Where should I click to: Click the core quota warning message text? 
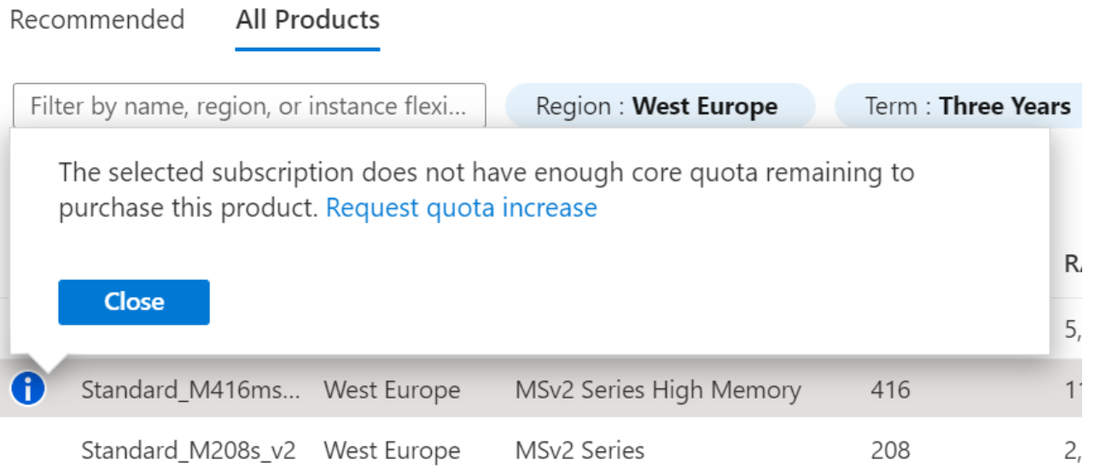(486, 173)
